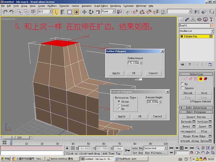Select the Move tool in toolbar
Image resolution: width=216 pixels, height=162 pixels.
click(x=84, y=12)
